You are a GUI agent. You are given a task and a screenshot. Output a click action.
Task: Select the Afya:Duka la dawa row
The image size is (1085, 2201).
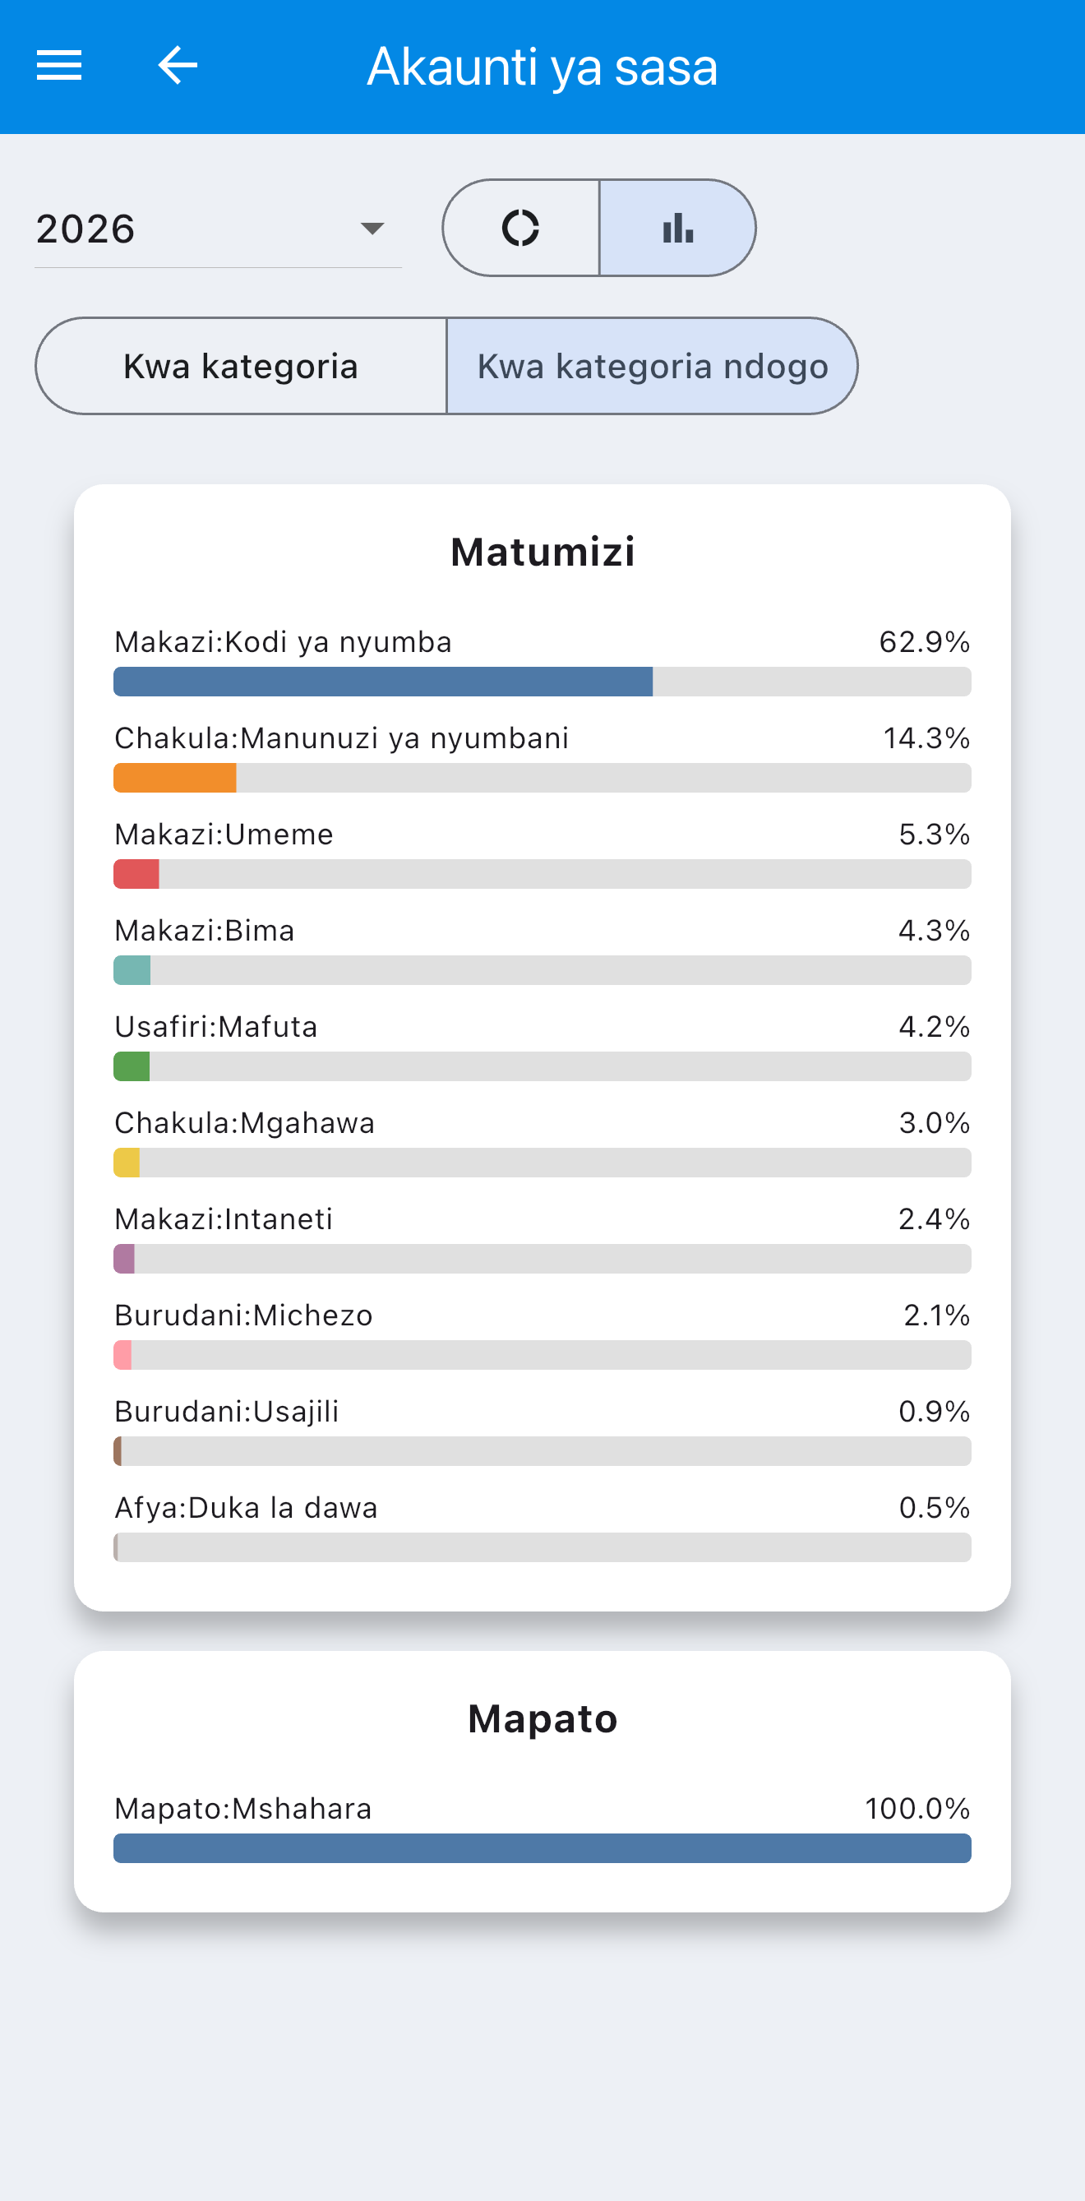[x=542, y=1528]
